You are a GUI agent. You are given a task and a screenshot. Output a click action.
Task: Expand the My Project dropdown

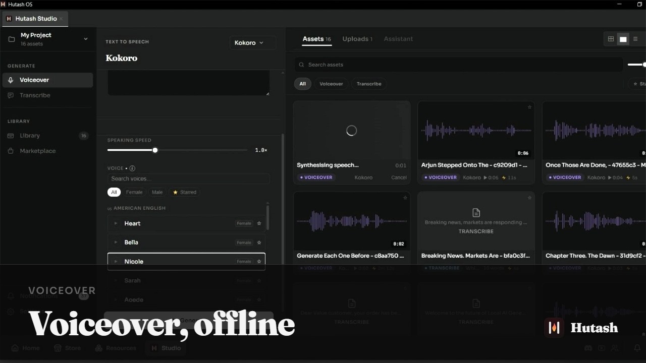coord(85,39)
